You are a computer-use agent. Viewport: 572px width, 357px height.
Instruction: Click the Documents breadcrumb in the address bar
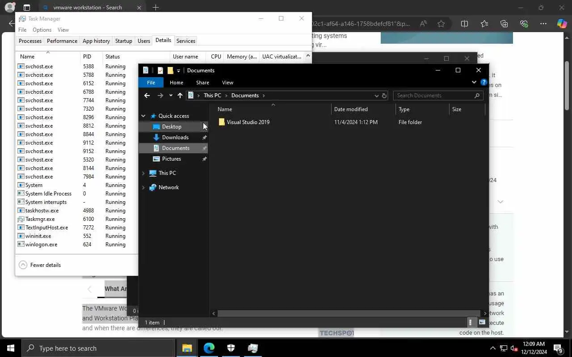pyautogui.click(x=245, y=95)
